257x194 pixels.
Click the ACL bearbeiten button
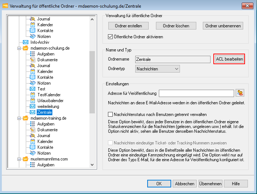point(229,59)
